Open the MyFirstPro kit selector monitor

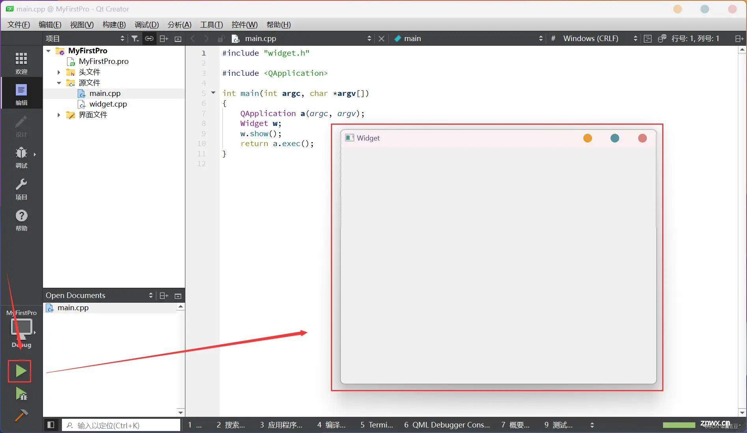pyautogui.click(x=21, y=328)
